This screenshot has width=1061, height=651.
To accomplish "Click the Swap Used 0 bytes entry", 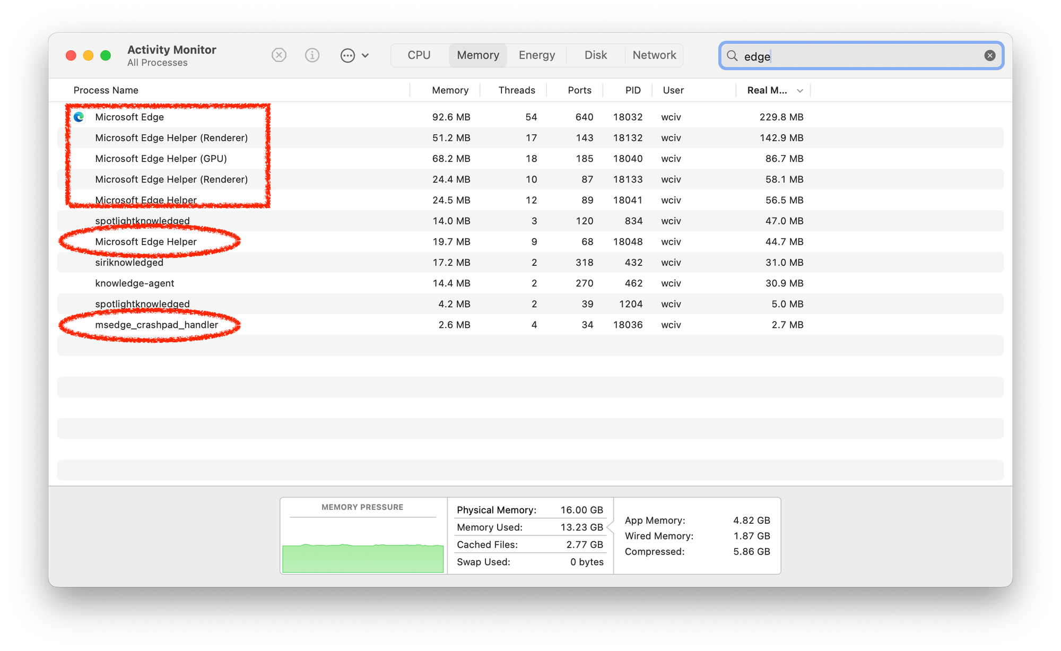I will tap(530, 562).
